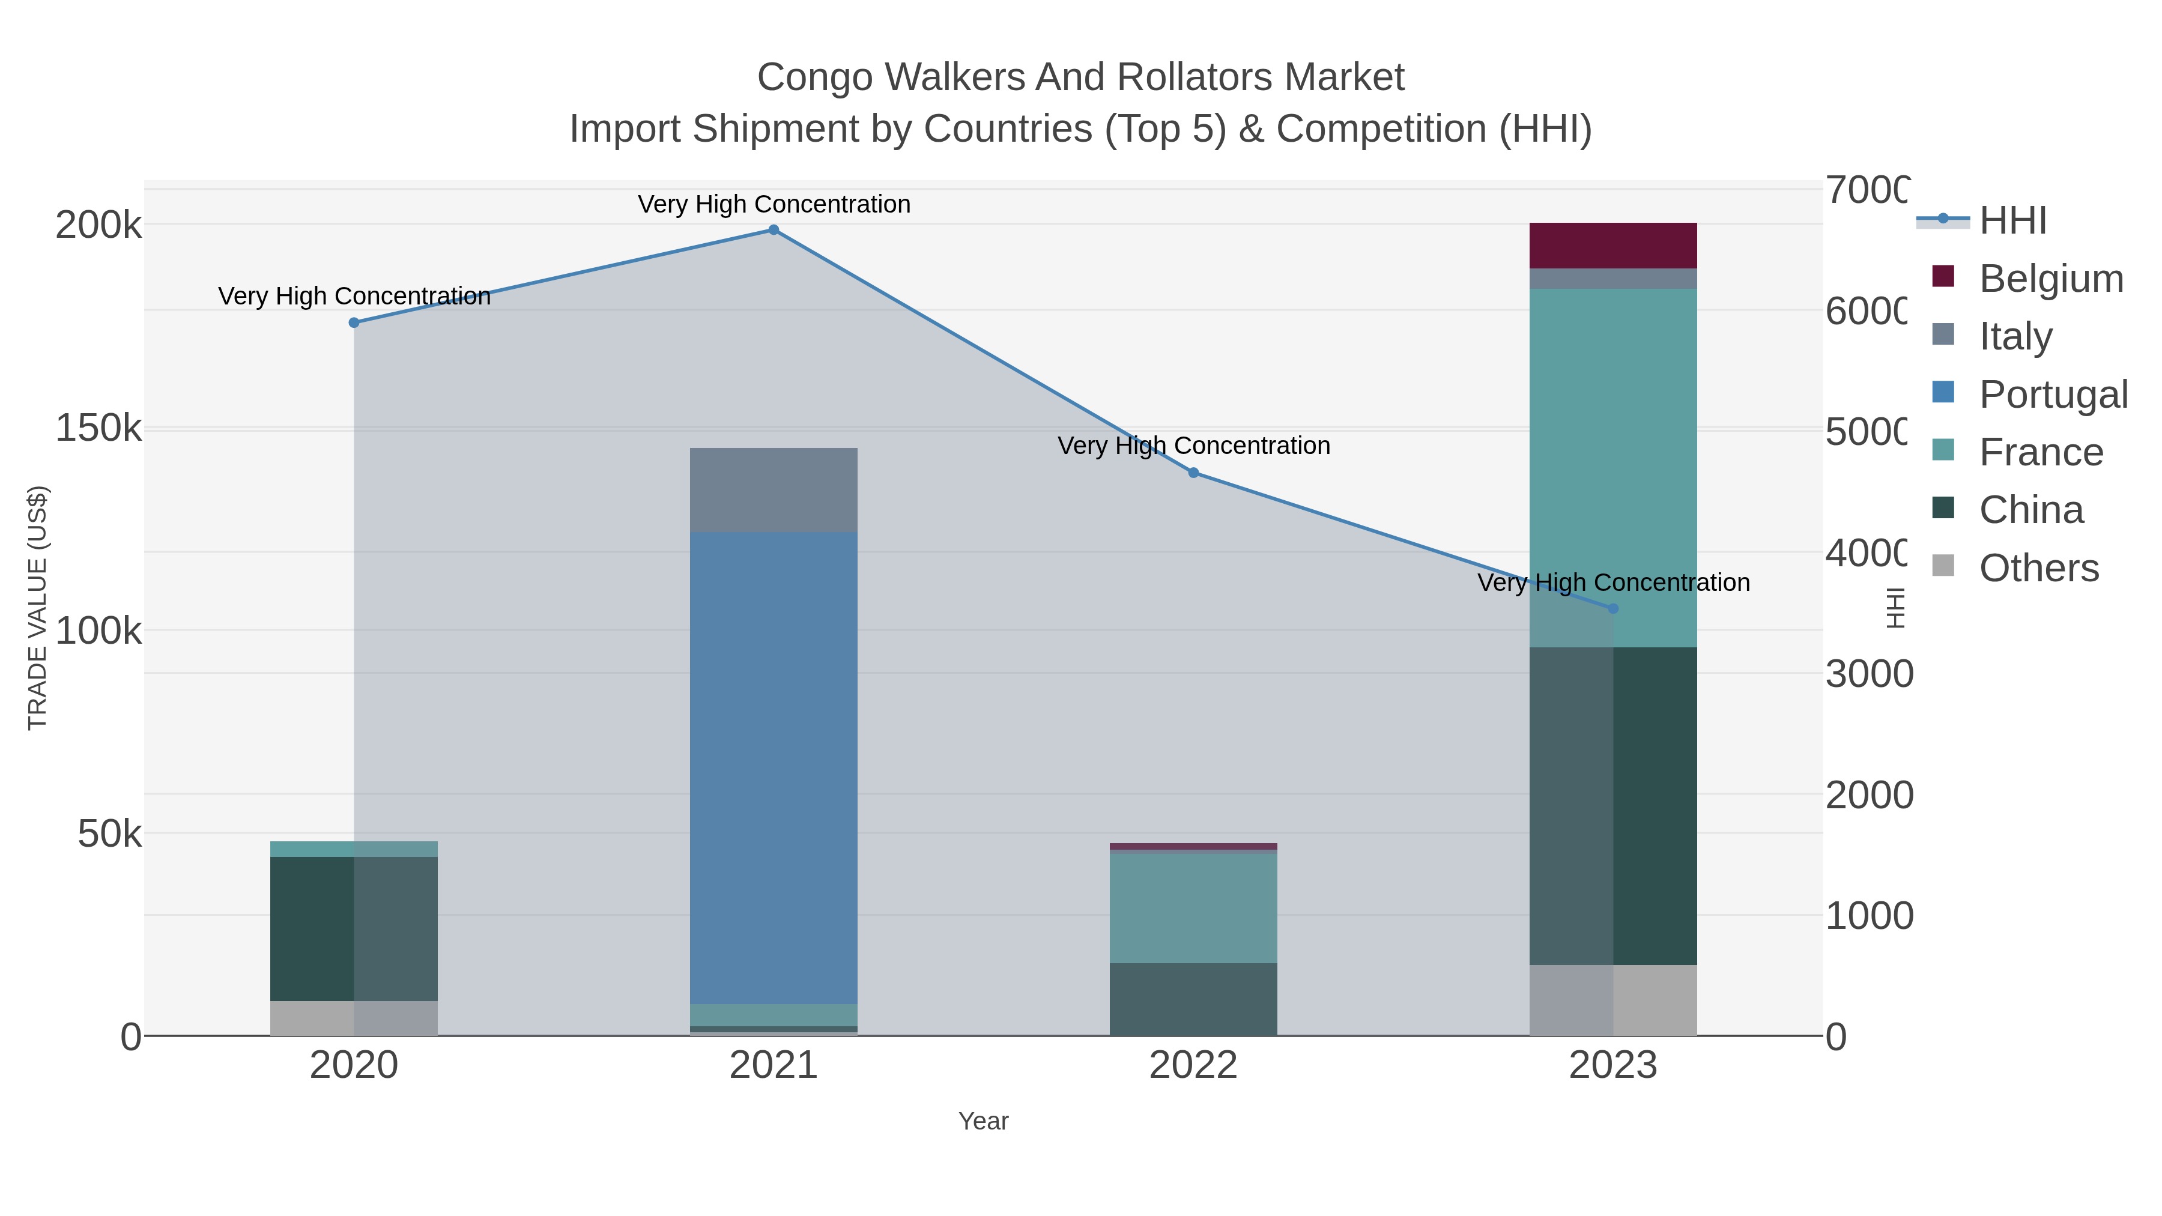The width and height of the screenshot is (2162, 1216).
Task: Click the 2021 x-axis label
Action: pos(774,1066)
